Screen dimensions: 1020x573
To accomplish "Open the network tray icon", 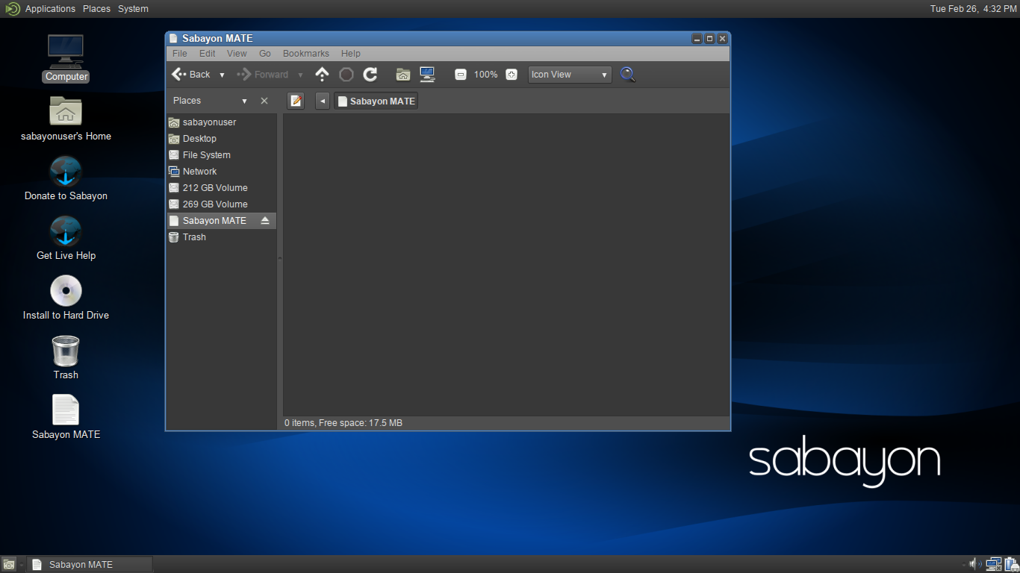I will pos(993,564).
